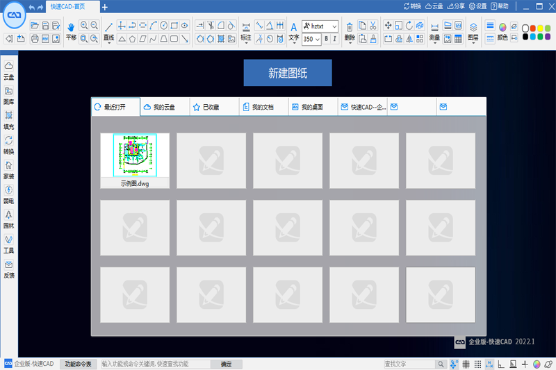Switch to the 快速CAD--企... tab
The width and height of the screenshot is (556, 370).
pos(362,107)
